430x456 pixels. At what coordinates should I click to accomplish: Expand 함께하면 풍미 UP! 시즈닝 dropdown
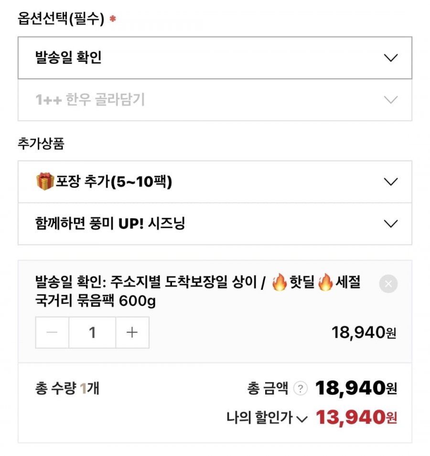215,224
